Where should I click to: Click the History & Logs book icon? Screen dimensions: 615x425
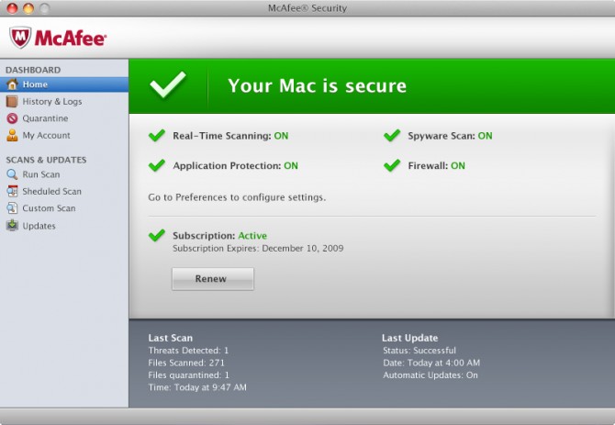click(x=12, y=102)
